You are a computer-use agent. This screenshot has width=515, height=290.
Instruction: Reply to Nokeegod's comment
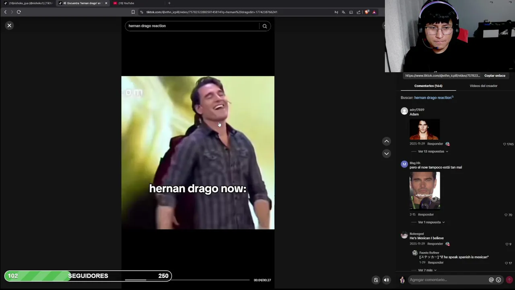[435, 244]
